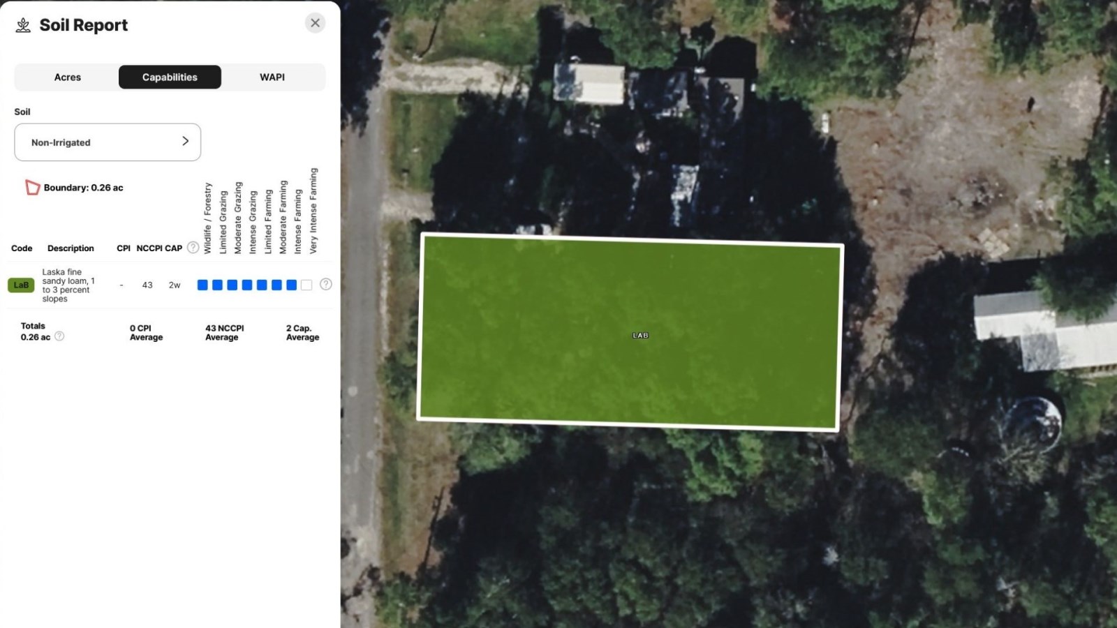Click the Intense Farming capability square
This screenshot has height=628, width=1117.
(292, 285)
